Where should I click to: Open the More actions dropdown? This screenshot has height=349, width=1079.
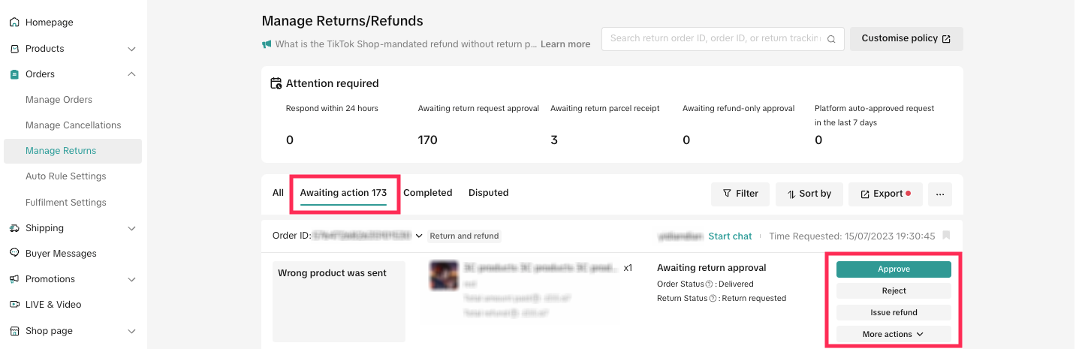(894, 334)
